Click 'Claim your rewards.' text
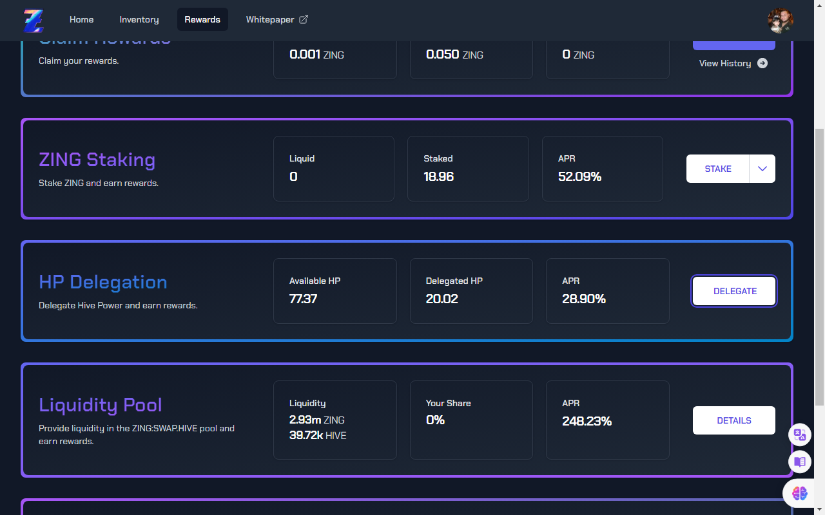 click(79, 61)
